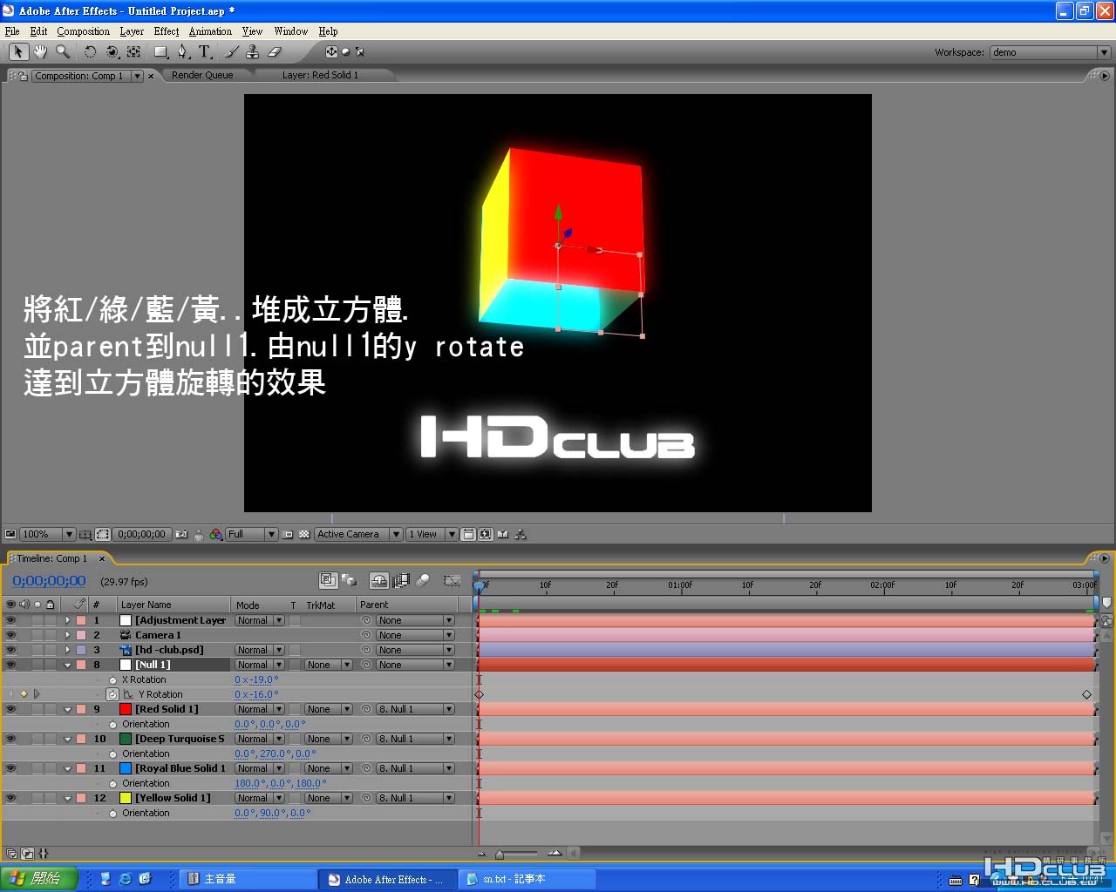Select the Rectangular Mask tool
Screen dimensions: 1116x892
160,52
